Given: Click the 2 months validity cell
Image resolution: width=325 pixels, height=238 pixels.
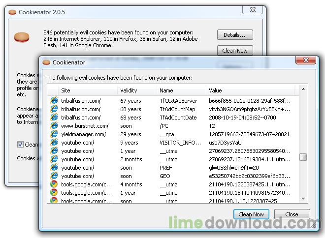Looking at the screenshot, I should click(131, 159).
